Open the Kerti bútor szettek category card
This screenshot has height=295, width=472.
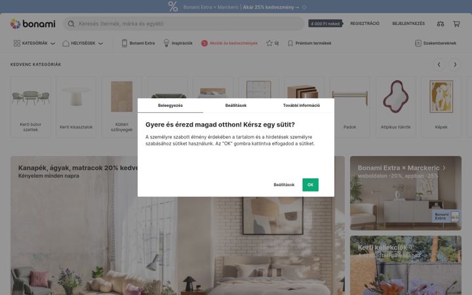(31, 107)
